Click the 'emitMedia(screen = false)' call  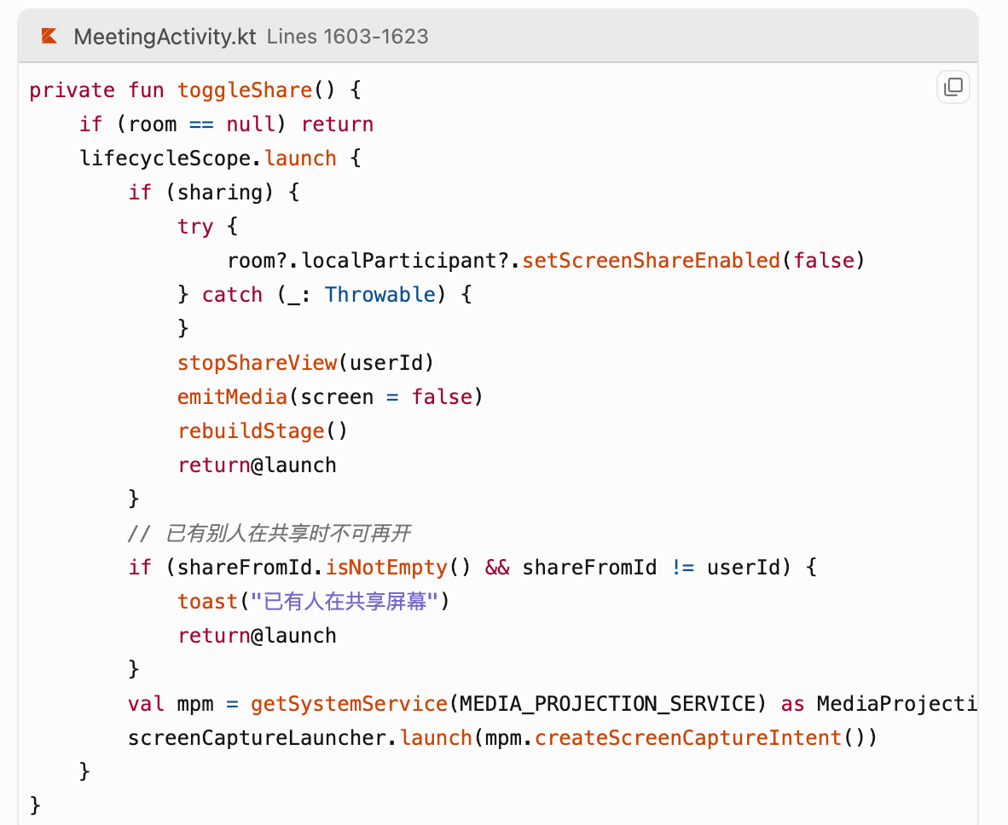tap(330, 396)
